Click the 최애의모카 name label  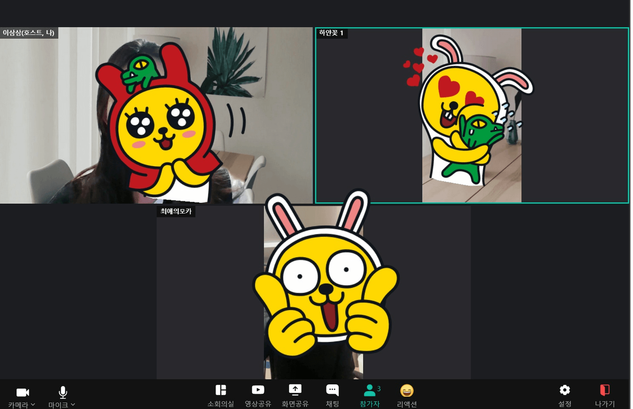click(176, 211)
